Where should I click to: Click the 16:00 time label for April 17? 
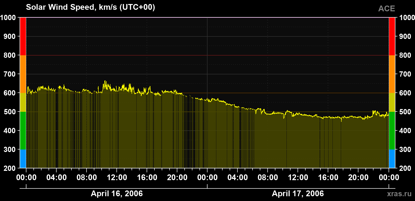[x=328, y=178]
